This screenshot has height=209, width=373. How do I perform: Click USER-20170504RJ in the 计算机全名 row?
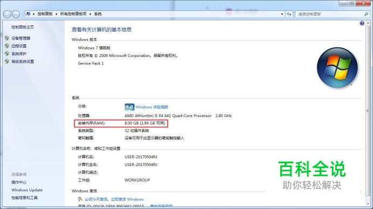tap(141, 164)
